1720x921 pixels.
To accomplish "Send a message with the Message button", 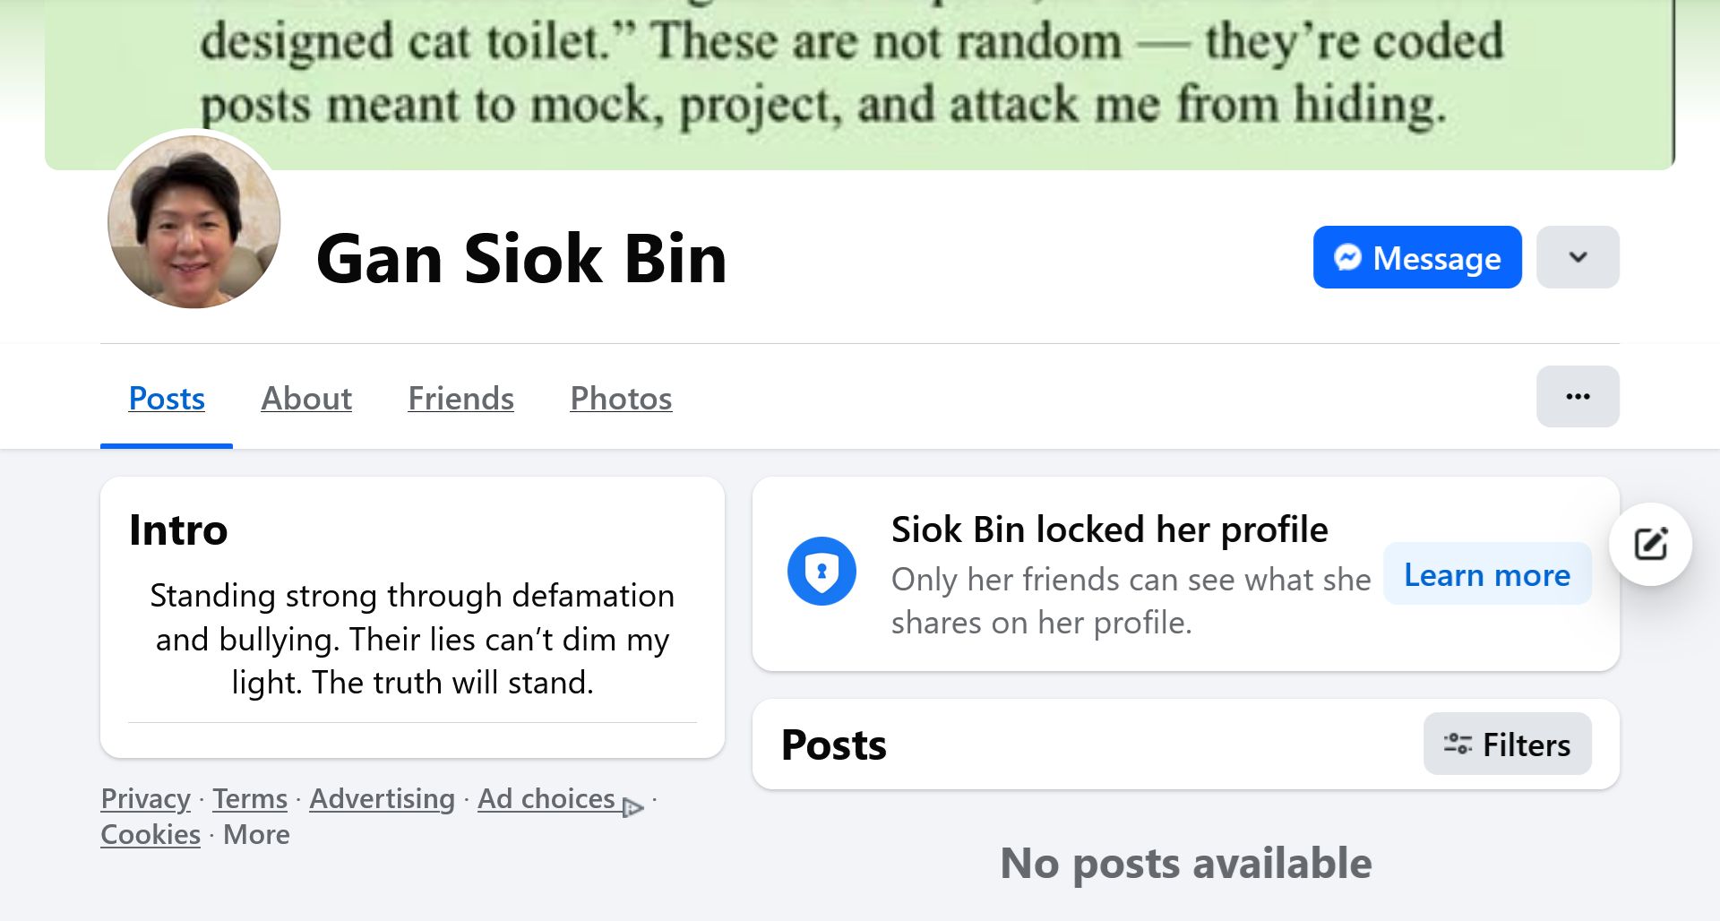I will [1417, 257].
